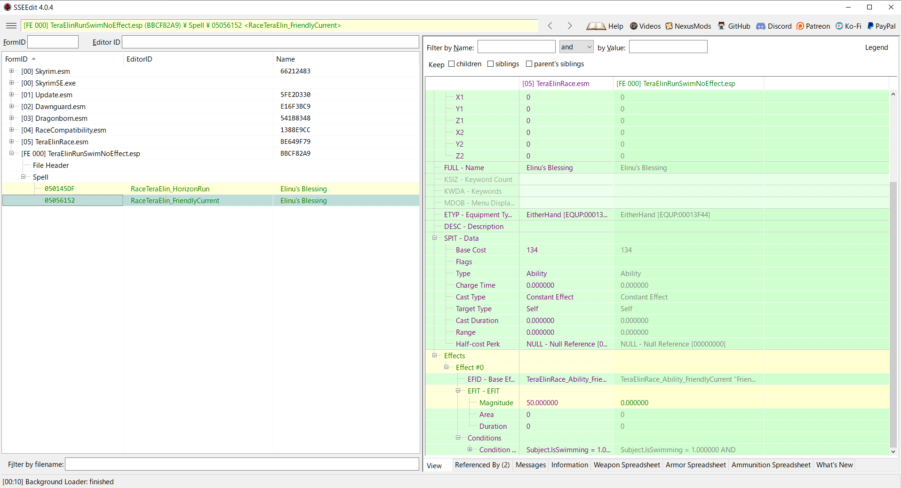This screenshot has height=488, width=901.
Task: Switch to the Referenced By (2) tab
Action: click(482, 465)
